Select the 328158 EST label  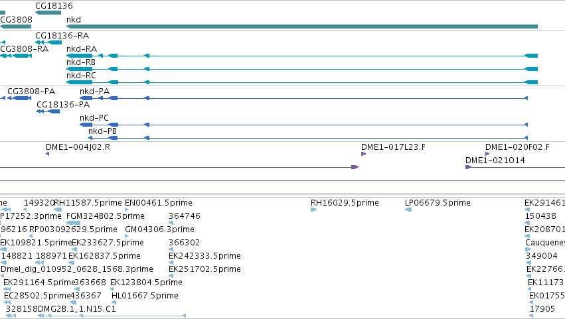pos(22,310)
